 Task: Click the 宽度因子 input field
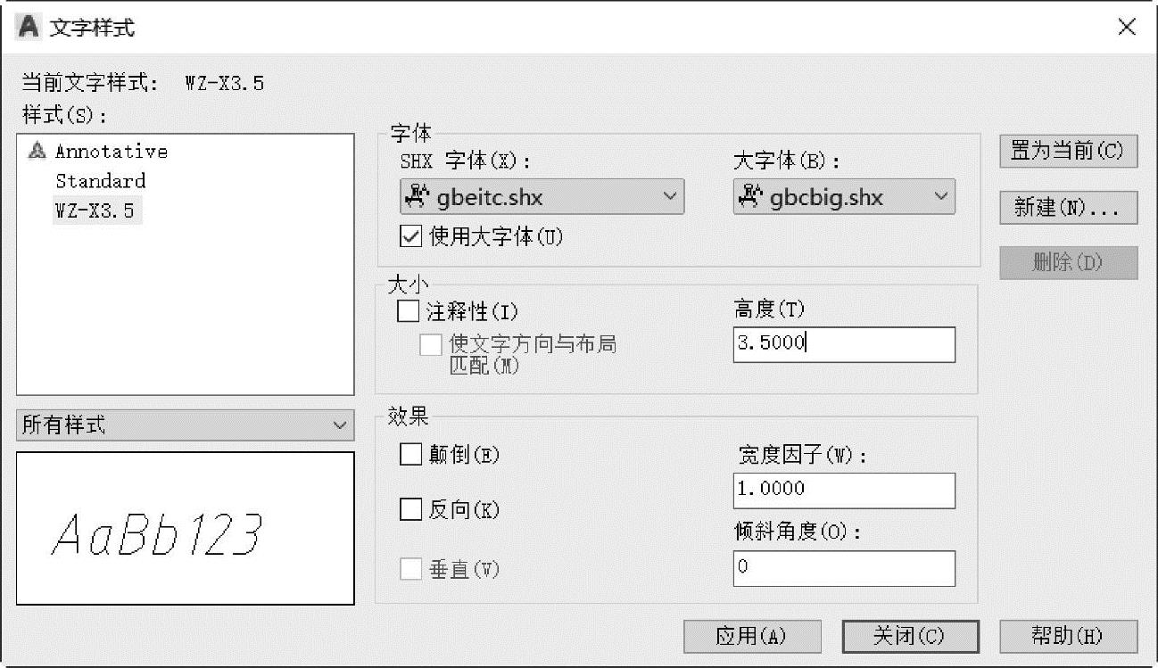click(x=844, y=491)
